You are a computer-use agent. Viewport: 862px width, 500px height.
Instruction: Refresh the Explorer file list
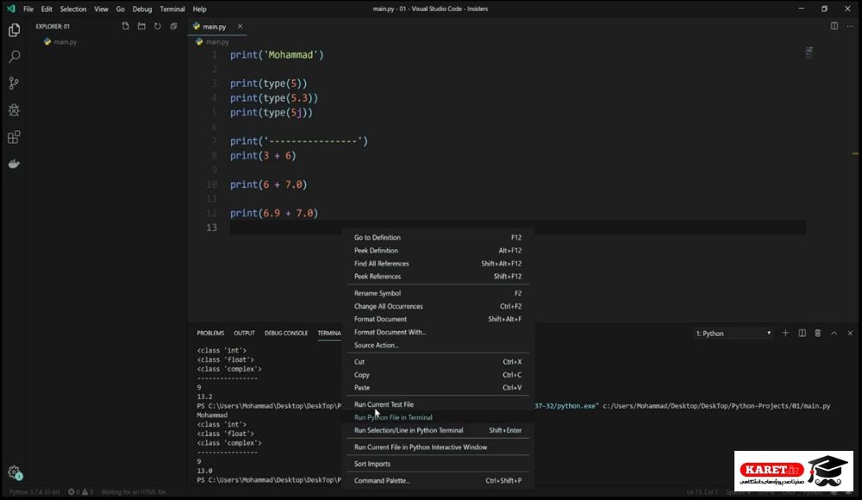(157, 26)
